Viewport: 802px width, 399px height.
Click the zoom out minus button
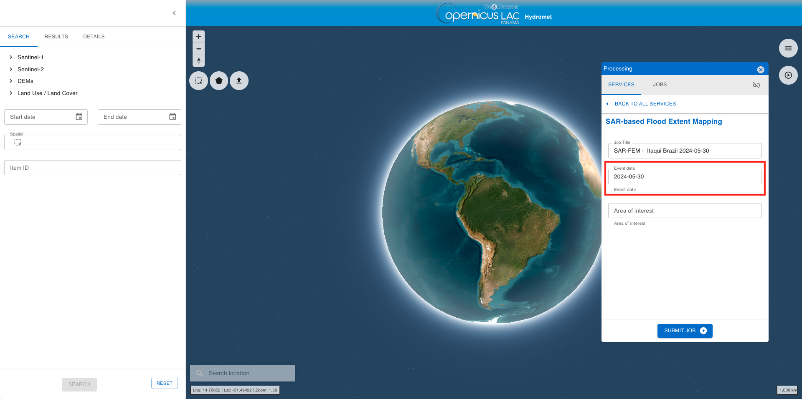(198, 49)
